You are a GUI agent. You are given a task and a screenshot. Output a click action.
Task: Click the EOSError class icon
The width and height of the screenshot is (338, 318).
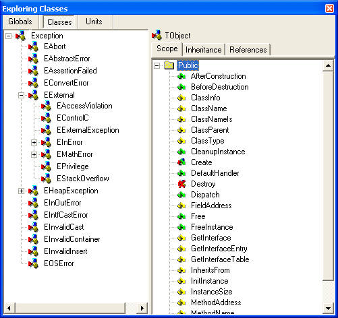34,263
